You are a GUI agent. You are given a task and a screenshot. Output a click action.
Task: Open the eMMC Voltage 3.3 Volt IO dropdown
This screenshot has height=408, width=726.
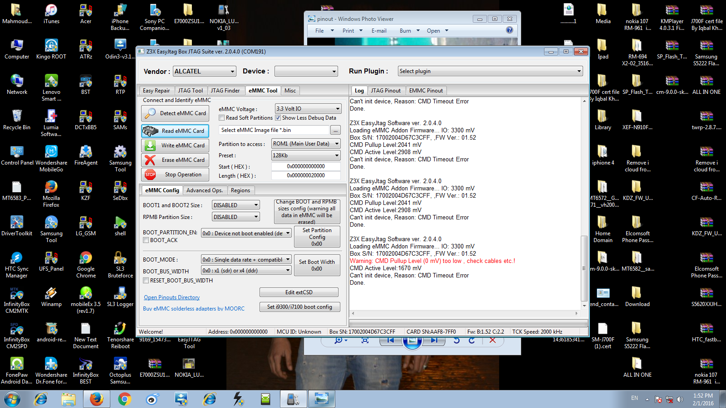308,109
